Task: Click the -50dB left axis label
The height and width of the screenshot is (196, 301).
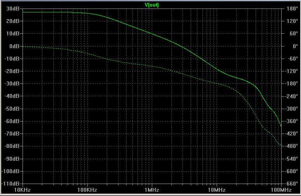Action: coord(12,109)
